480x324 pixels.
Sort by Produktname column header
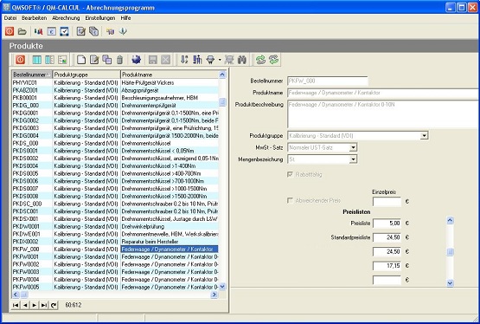(x=170, y=75)
